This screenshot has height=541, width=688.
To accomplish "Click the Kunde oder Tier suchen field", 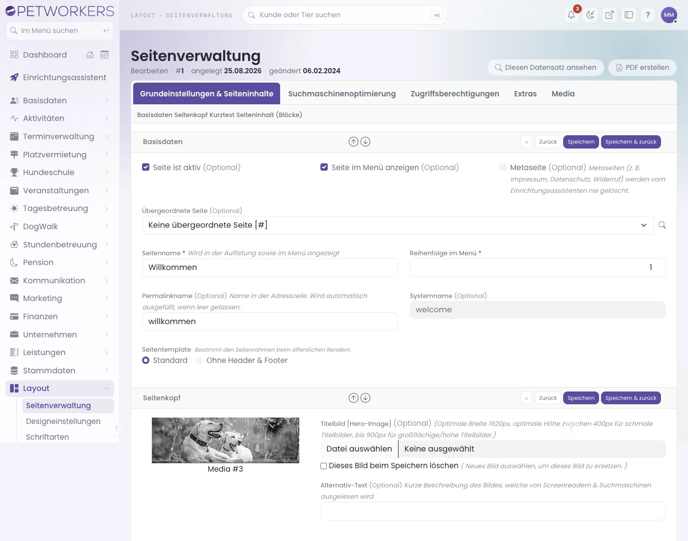I will tap(344, 15).
